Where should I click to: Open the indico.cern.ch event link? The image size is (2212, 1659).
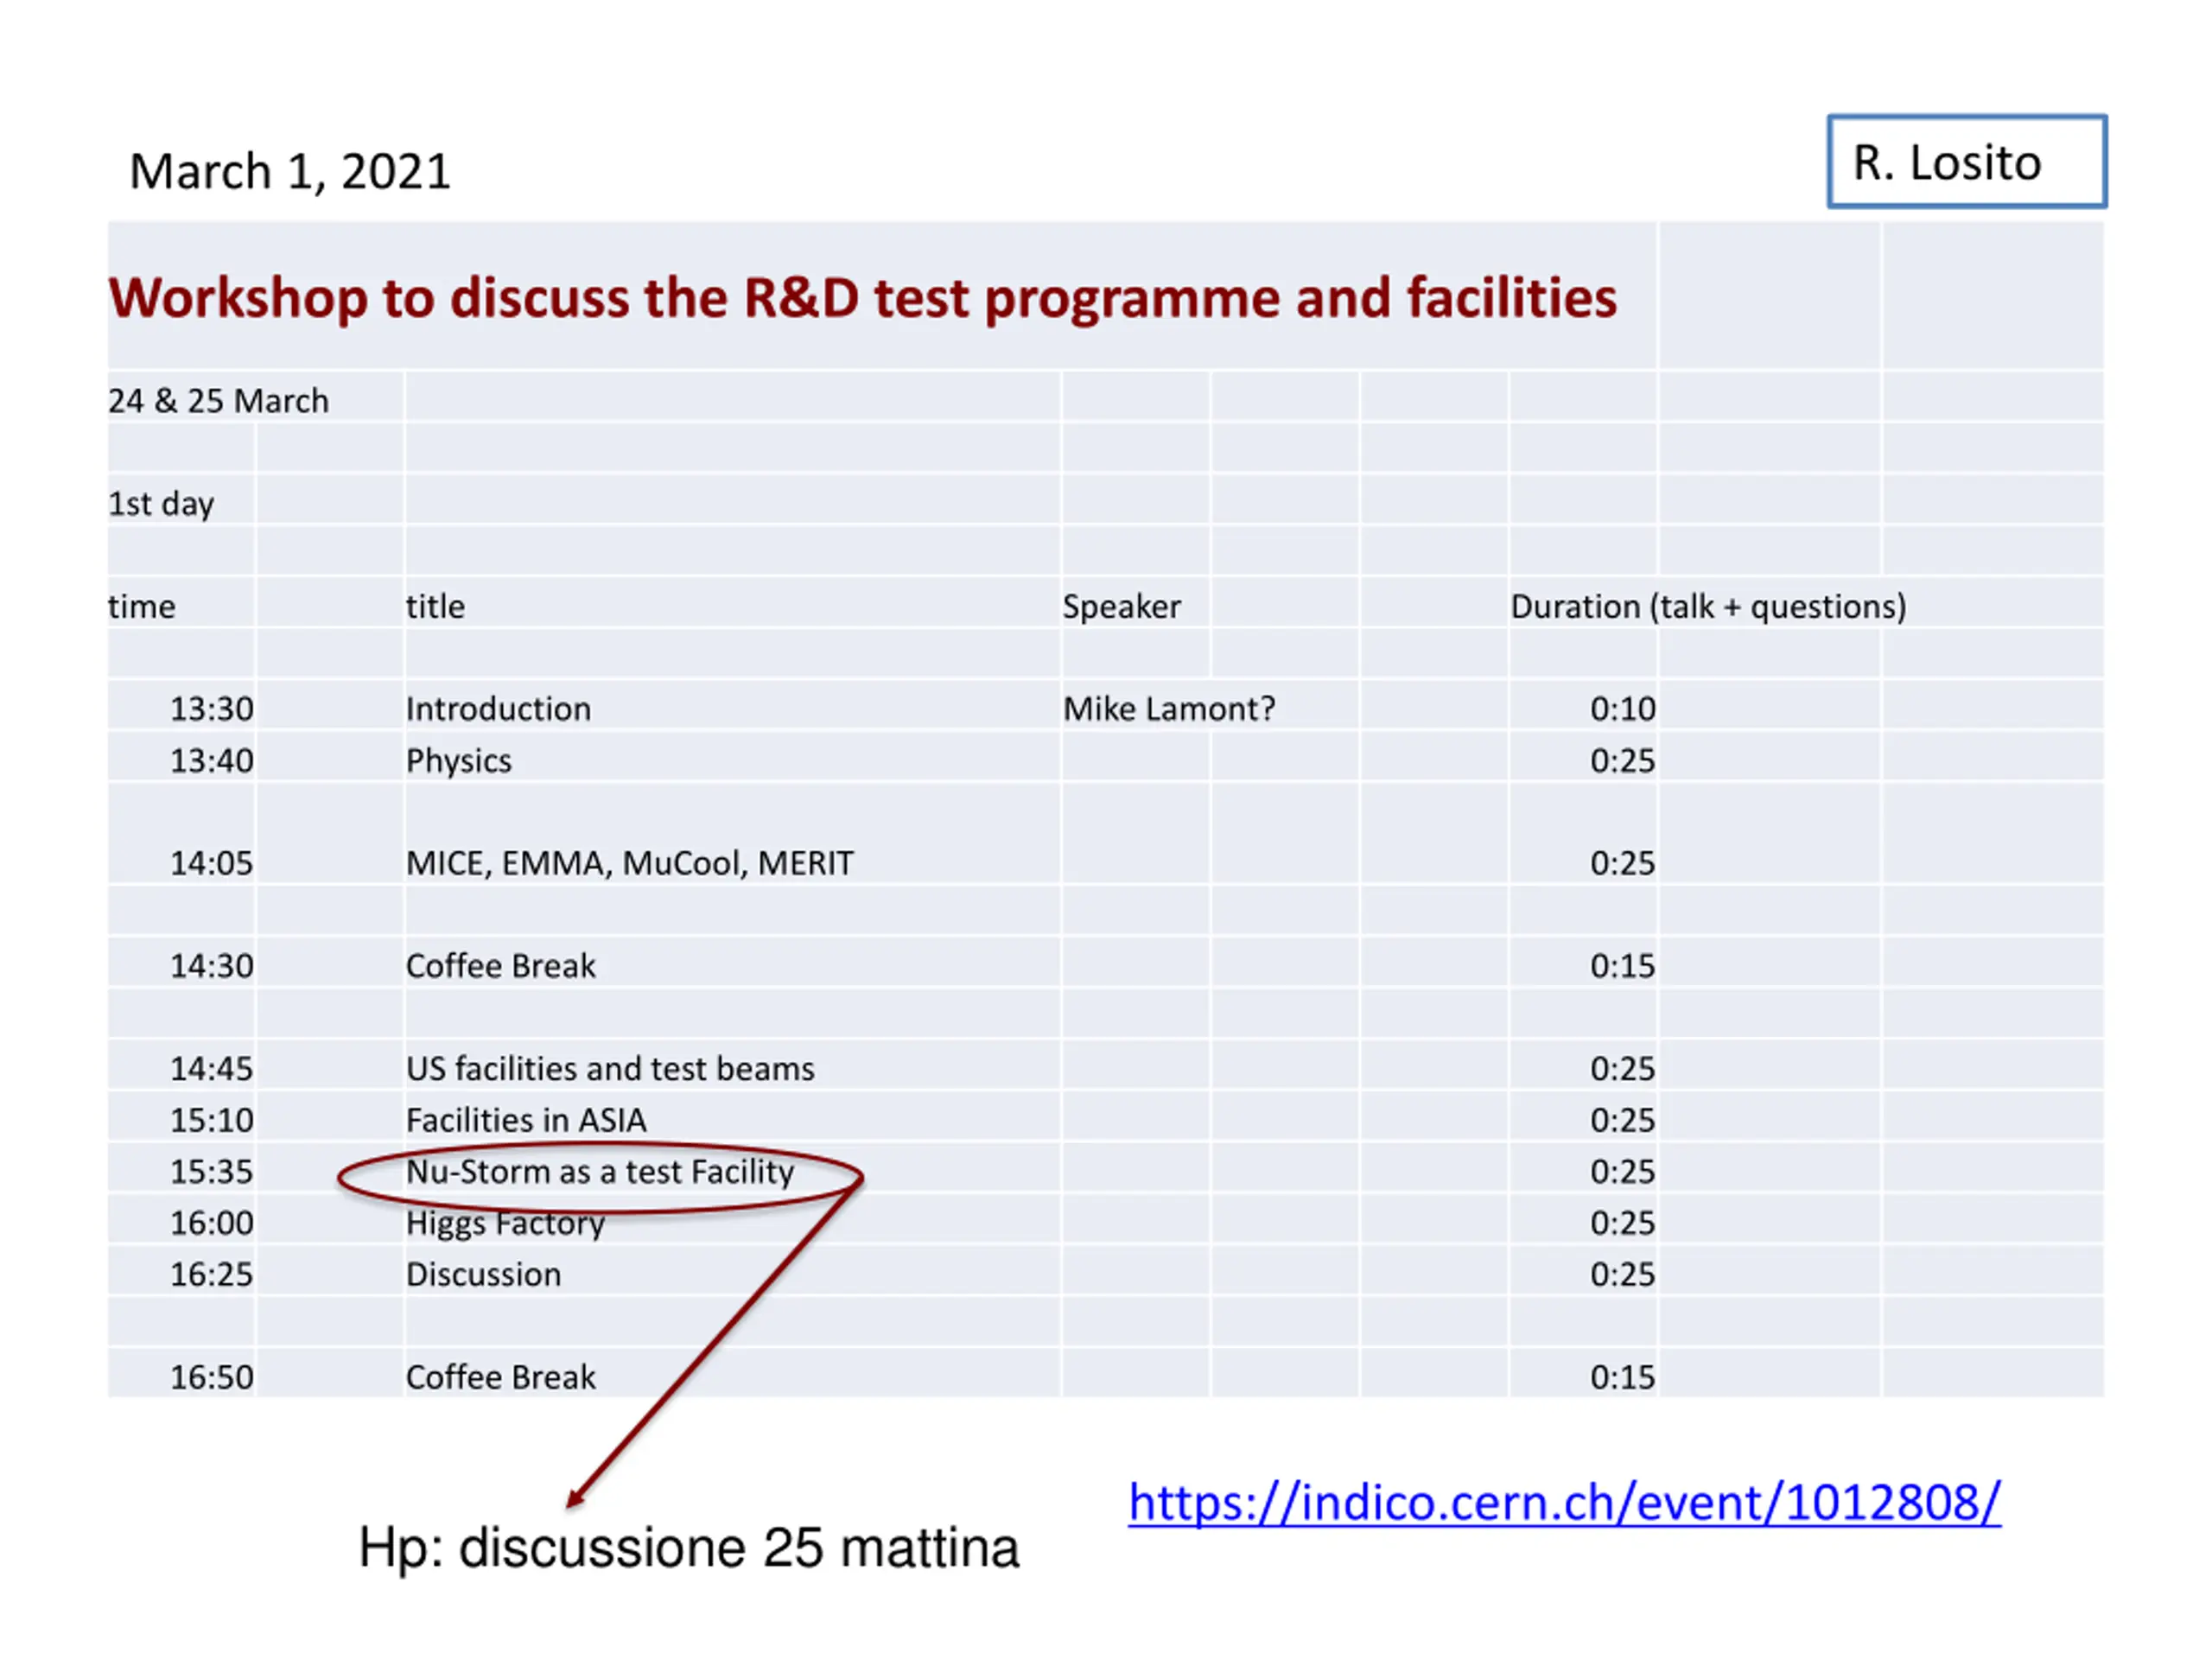tap(1563, 1503)
